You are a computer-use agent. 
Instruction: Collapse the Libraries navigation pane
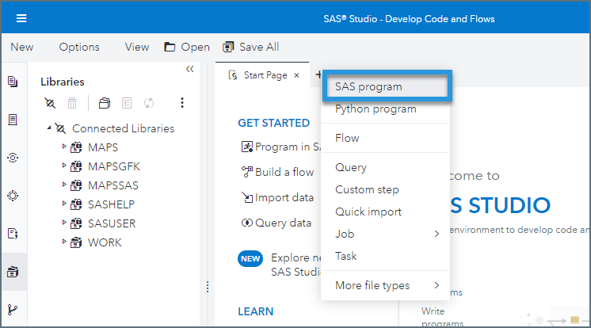(189, 70)
